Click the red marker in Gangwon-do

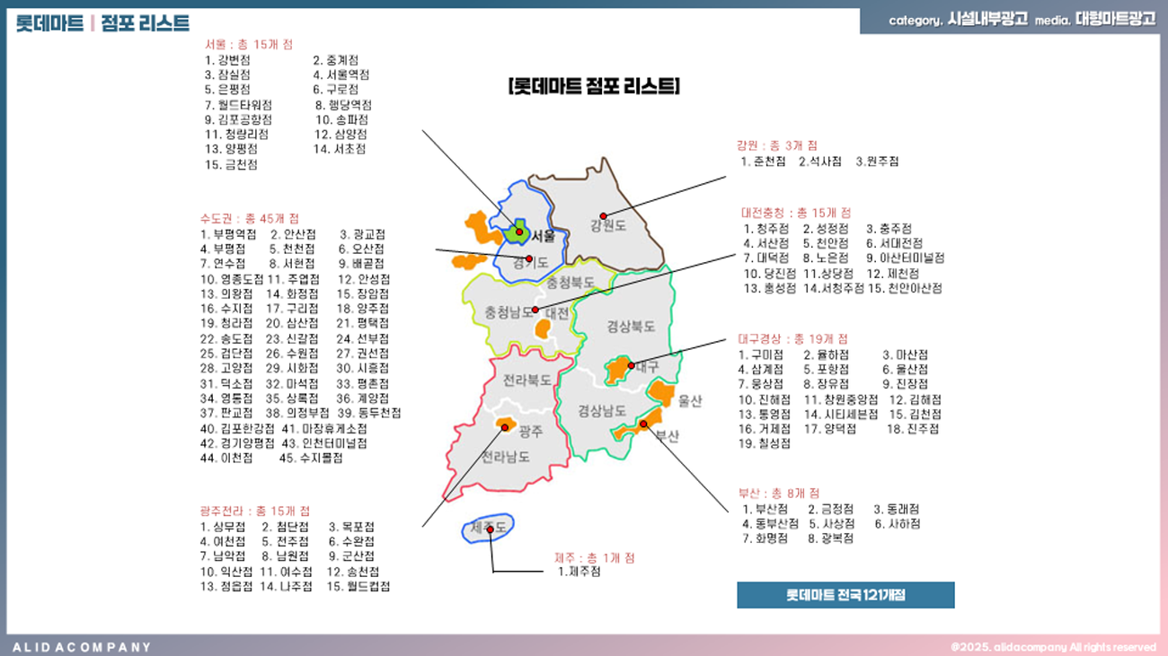[604, 215]
